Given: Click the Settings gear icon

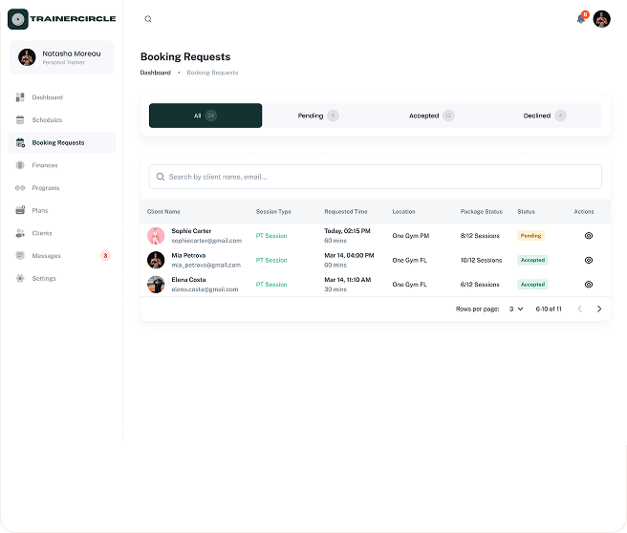Looking at the screenshot, I should (x=20, y=279).
